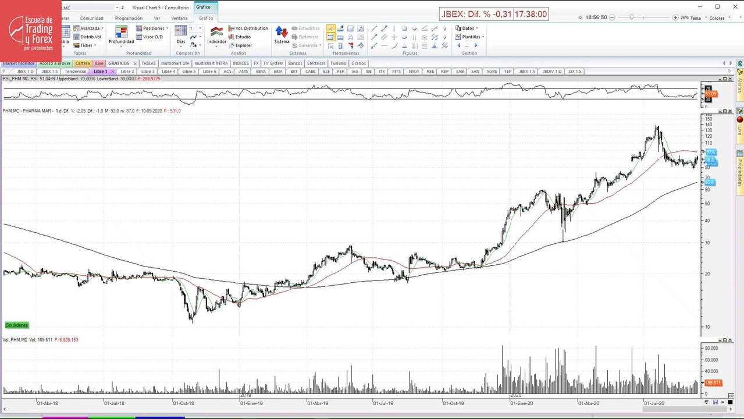Launch the Explorer tool
Image resolution: width=744 pixels, height=419 pixels.
click(x=240, y=45)
